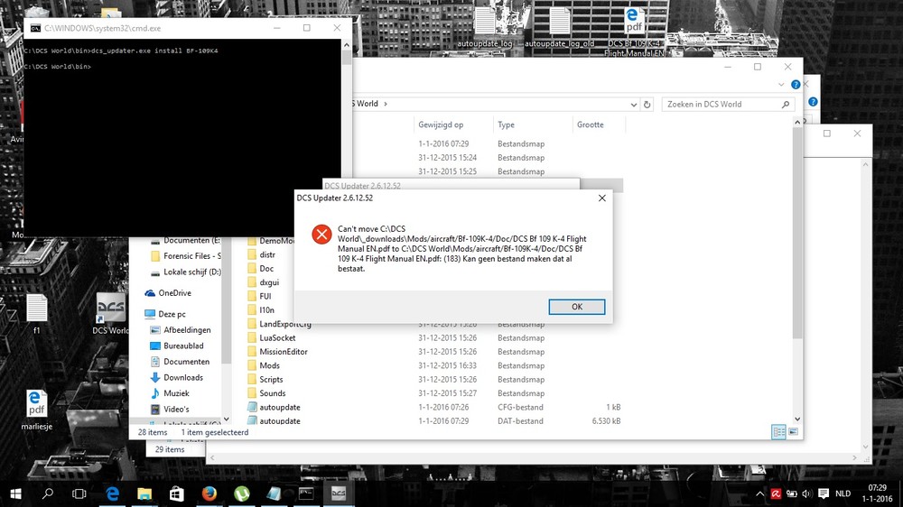903x507 pixels.
Task: Select the distr folder in file list
Action: (x=262, y=255)
